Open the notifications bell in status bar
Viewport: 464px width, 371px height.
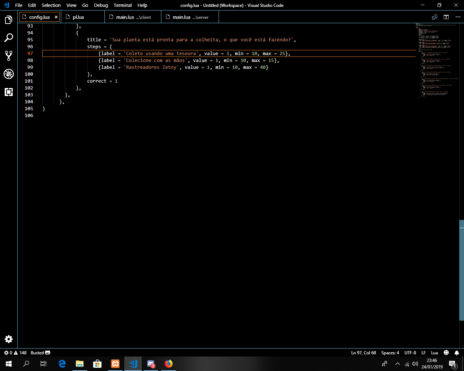(x=457, y=353)
